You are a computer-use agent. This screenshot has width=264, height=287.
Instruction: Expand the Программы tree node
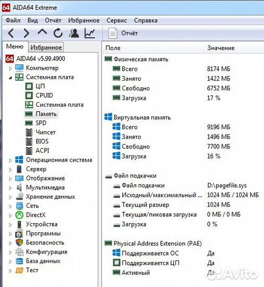click(x=11, y=234)
